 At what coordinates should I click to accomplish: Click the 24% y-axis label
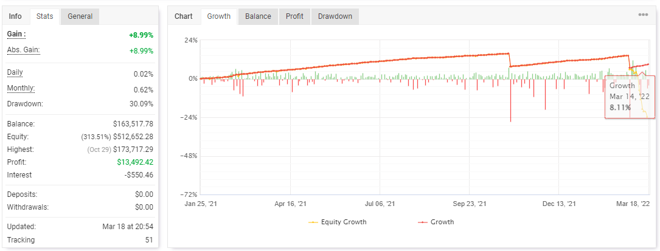pos(190,40)
